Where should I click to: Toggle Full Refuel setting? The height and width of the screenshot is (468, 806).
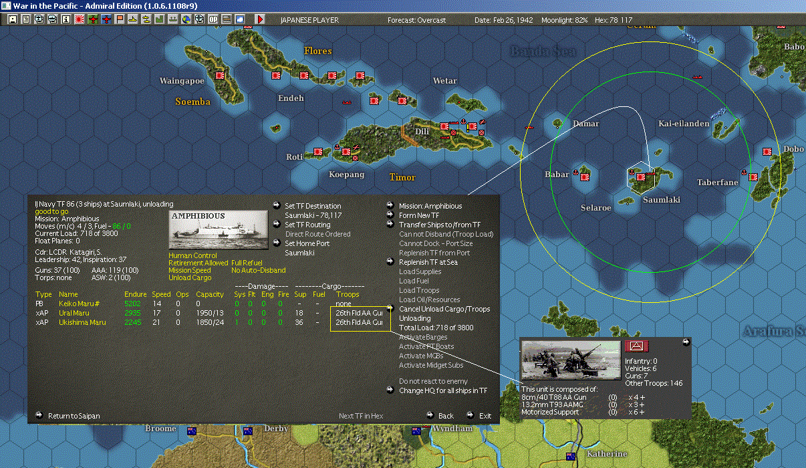pyautogui.click(x=247, y=263)
